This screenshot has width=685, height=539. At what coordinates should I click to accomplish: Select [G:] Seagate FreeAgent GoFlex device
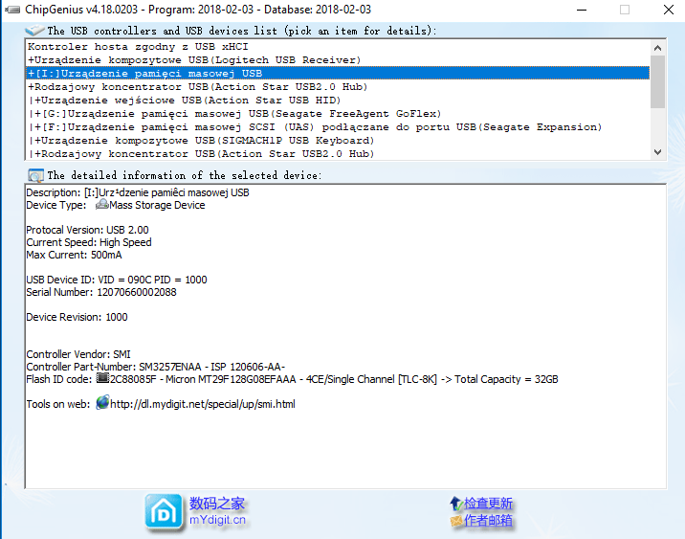[338, 114]
